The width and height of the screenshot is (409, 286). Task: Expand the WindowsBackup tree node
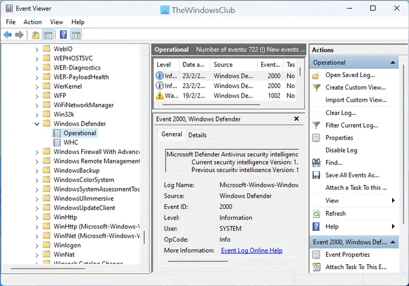point(37,171)
